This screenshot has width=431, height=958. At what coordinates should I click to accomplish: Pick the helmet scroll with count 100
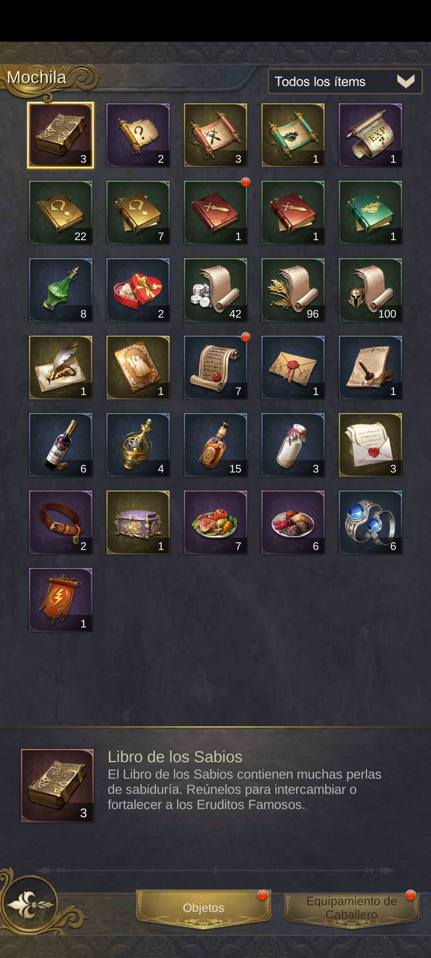point(370,290)
